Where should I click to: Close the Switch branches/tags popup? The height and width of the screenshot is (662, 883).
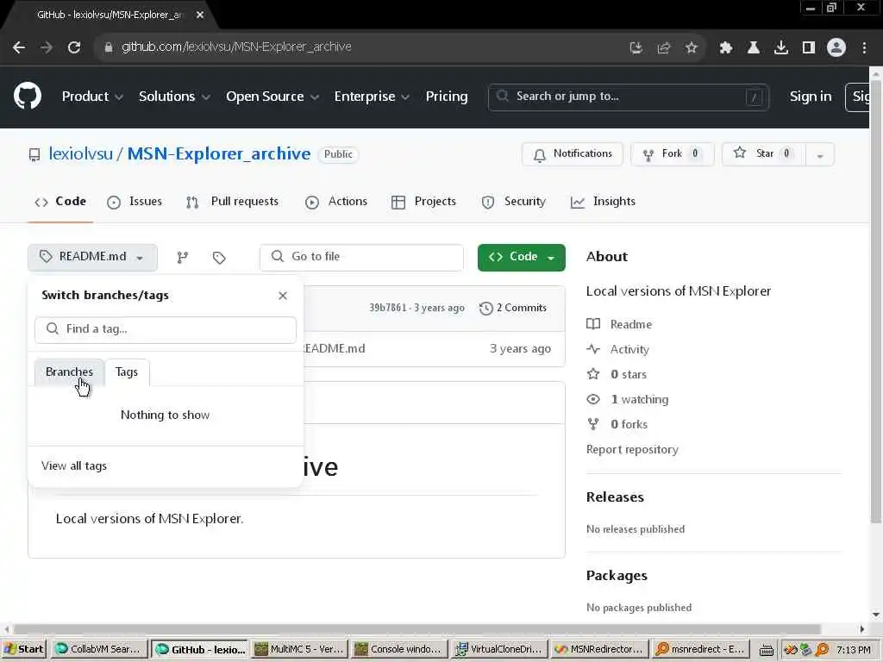(x=283, y=296)
